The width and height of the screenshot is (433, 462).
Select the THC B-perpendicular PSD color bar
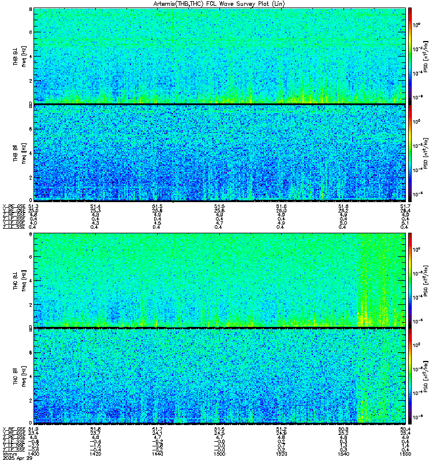(x=410, y=280)
